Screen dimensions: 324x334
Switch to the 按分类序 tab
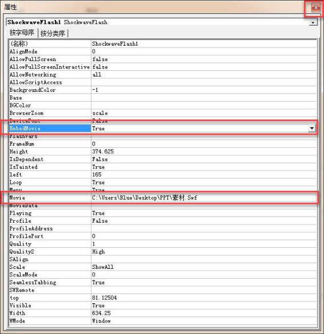pos(53,33)
